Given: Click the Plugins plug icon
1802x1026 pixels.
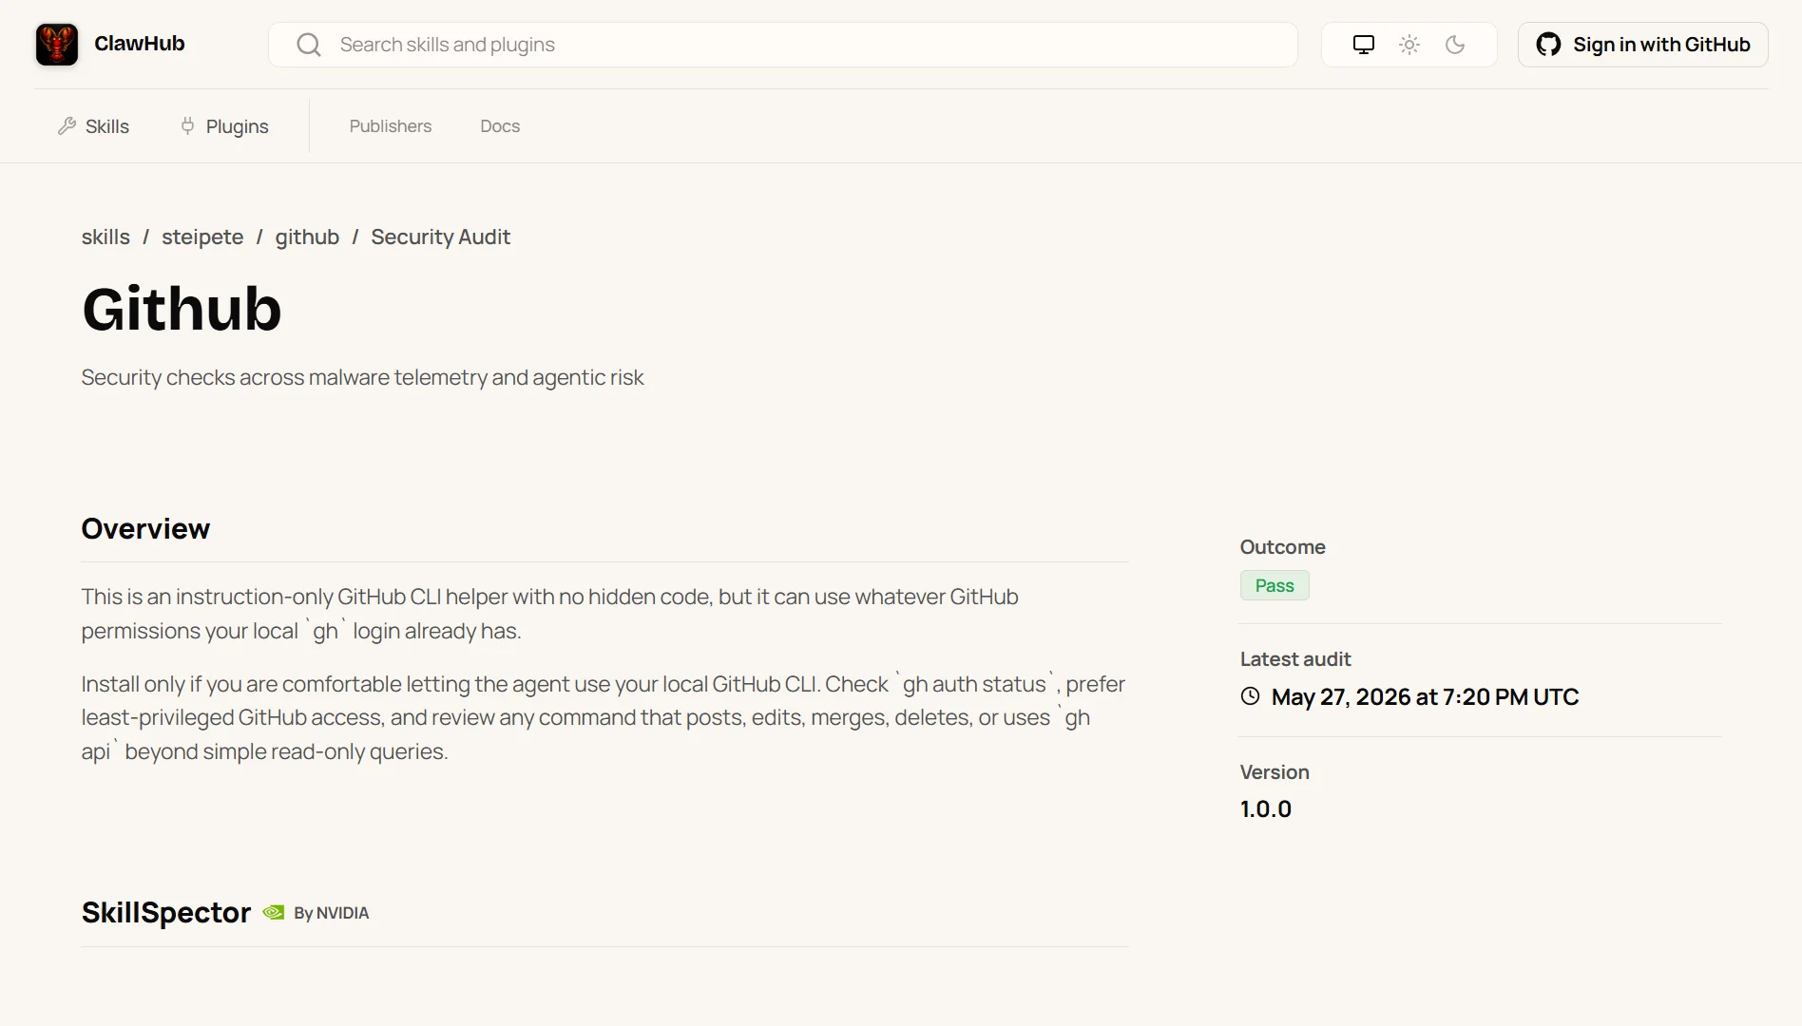Looking at the screenshot, I should (x=188, y=125).
